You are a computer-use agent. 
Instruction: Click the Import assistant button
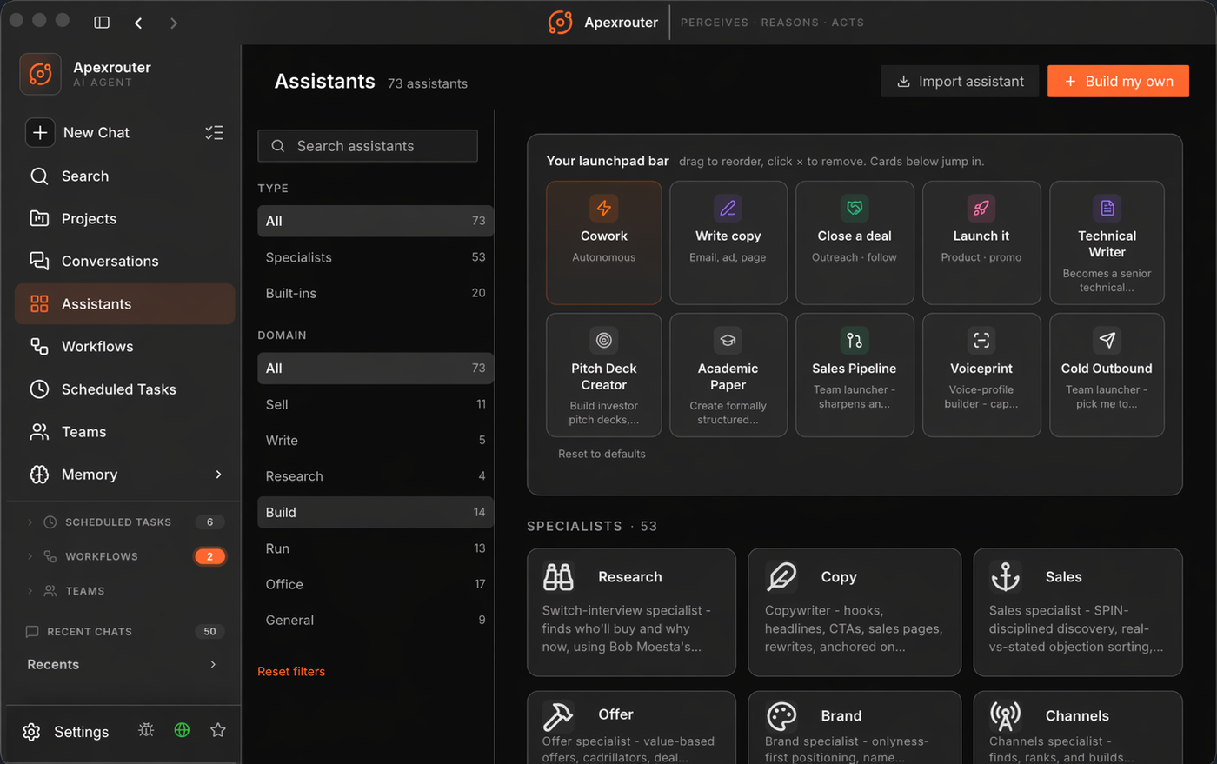tap(960, 81)
